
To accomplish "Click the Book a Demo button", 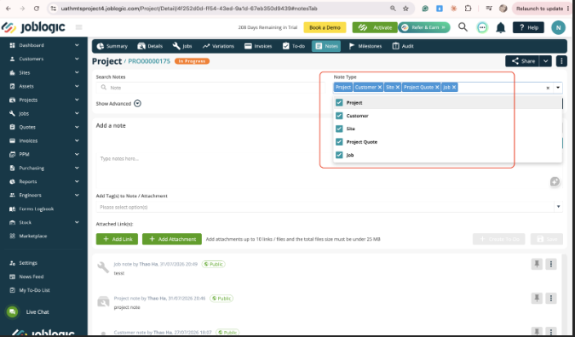I will (325, 27).
